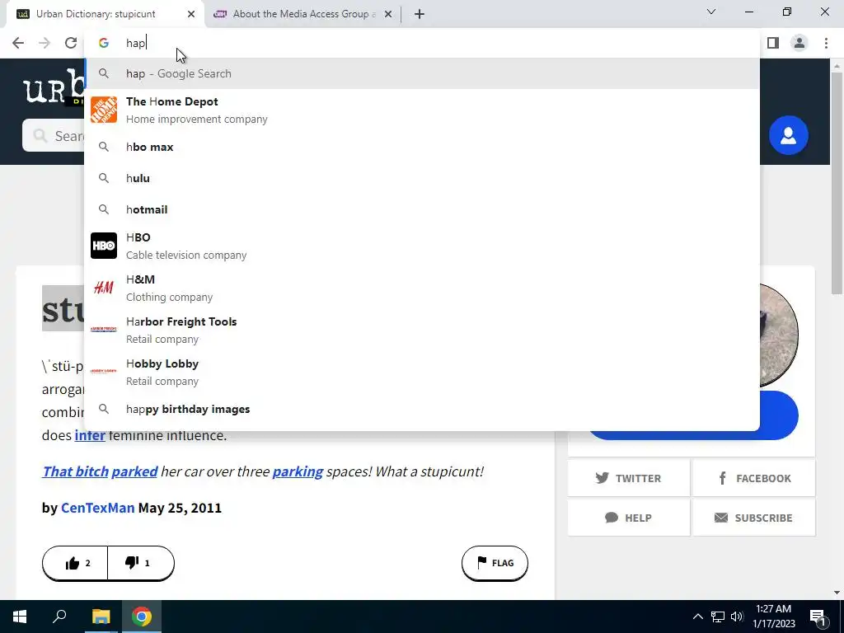The height and width of the screenshot is (633, 844).
Task: Open the Chrome three-dot menu
Action: click(x=826, y=43)
